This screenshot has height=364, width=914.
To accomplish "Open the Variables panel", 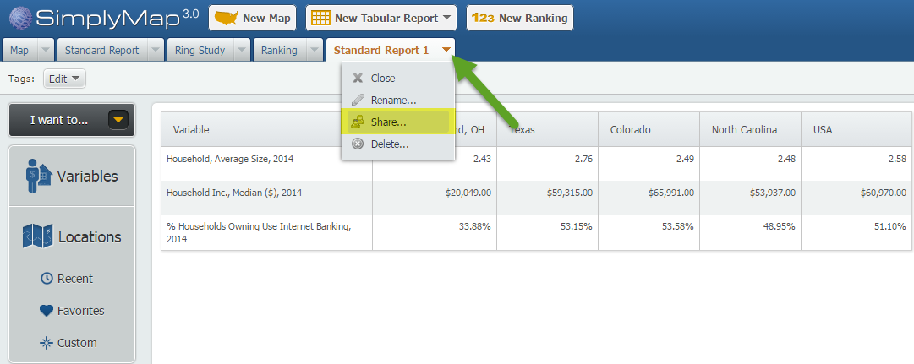I will pos(72,176).
